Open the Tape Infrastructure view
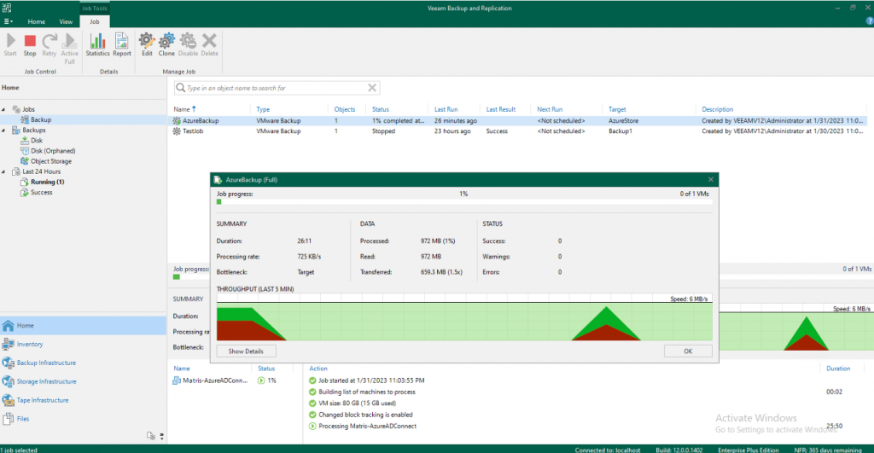This screenshot has width=874, height=453. tap(43, 400)
